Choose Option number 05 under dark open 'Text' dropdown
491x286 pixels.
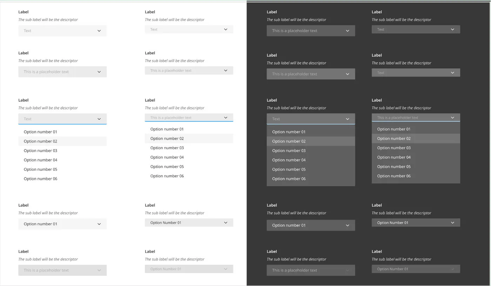pos(311,169)
